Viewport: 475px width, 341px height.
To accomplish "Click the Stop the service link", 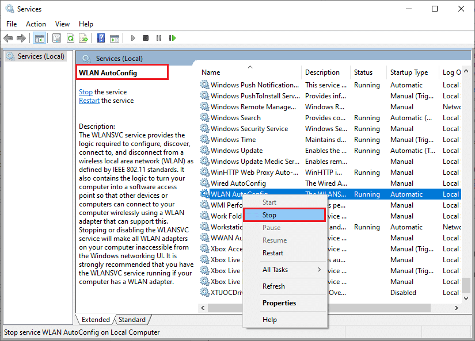I will 86,92.
